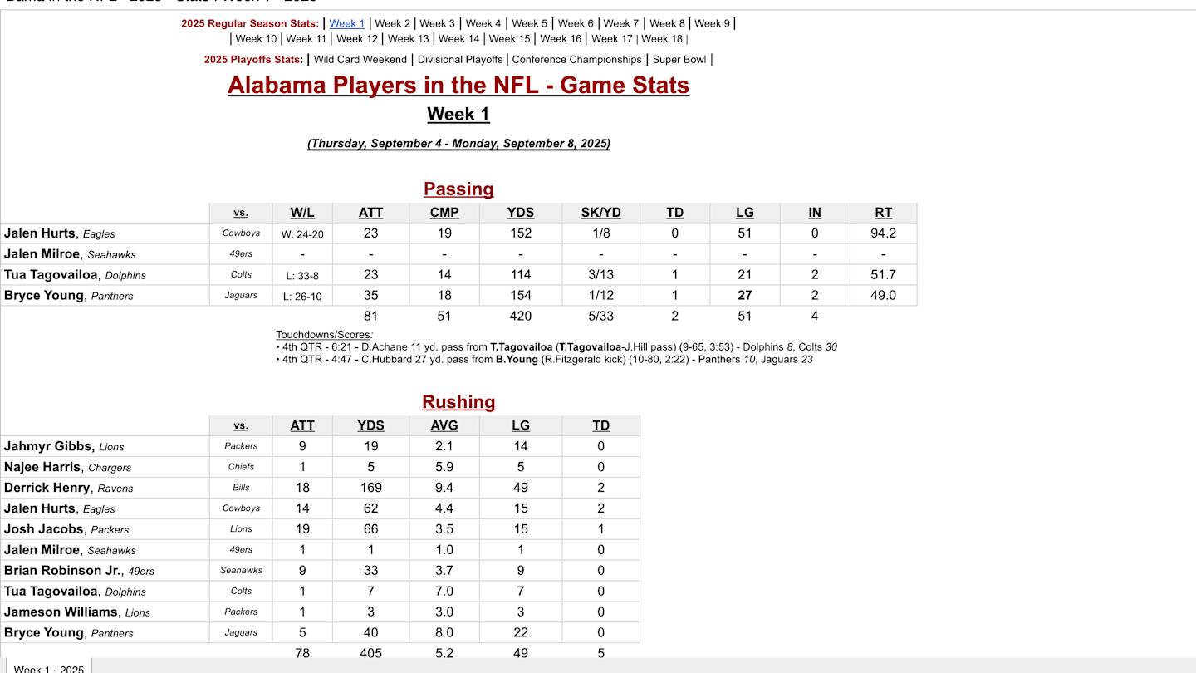Open the Wild Card Weekend stats

(360, 59)
